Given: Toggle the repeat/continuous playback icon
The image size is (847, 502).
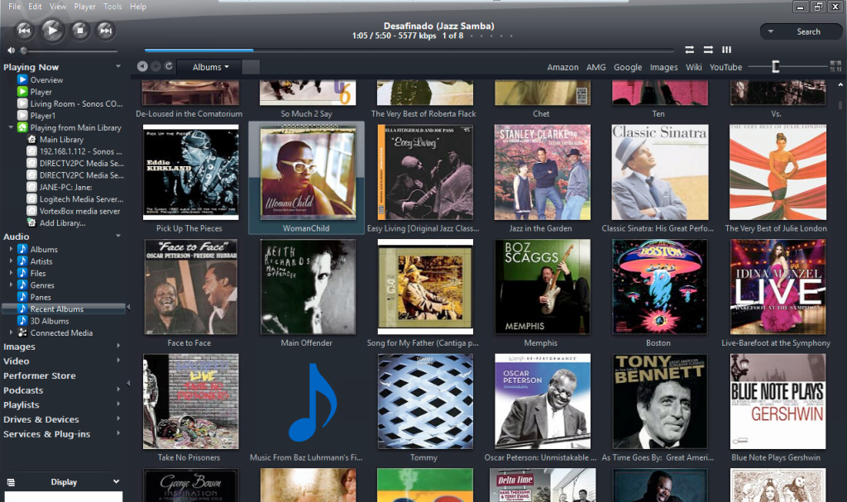Looking at the screenshot, I should [x=689, y=50].
